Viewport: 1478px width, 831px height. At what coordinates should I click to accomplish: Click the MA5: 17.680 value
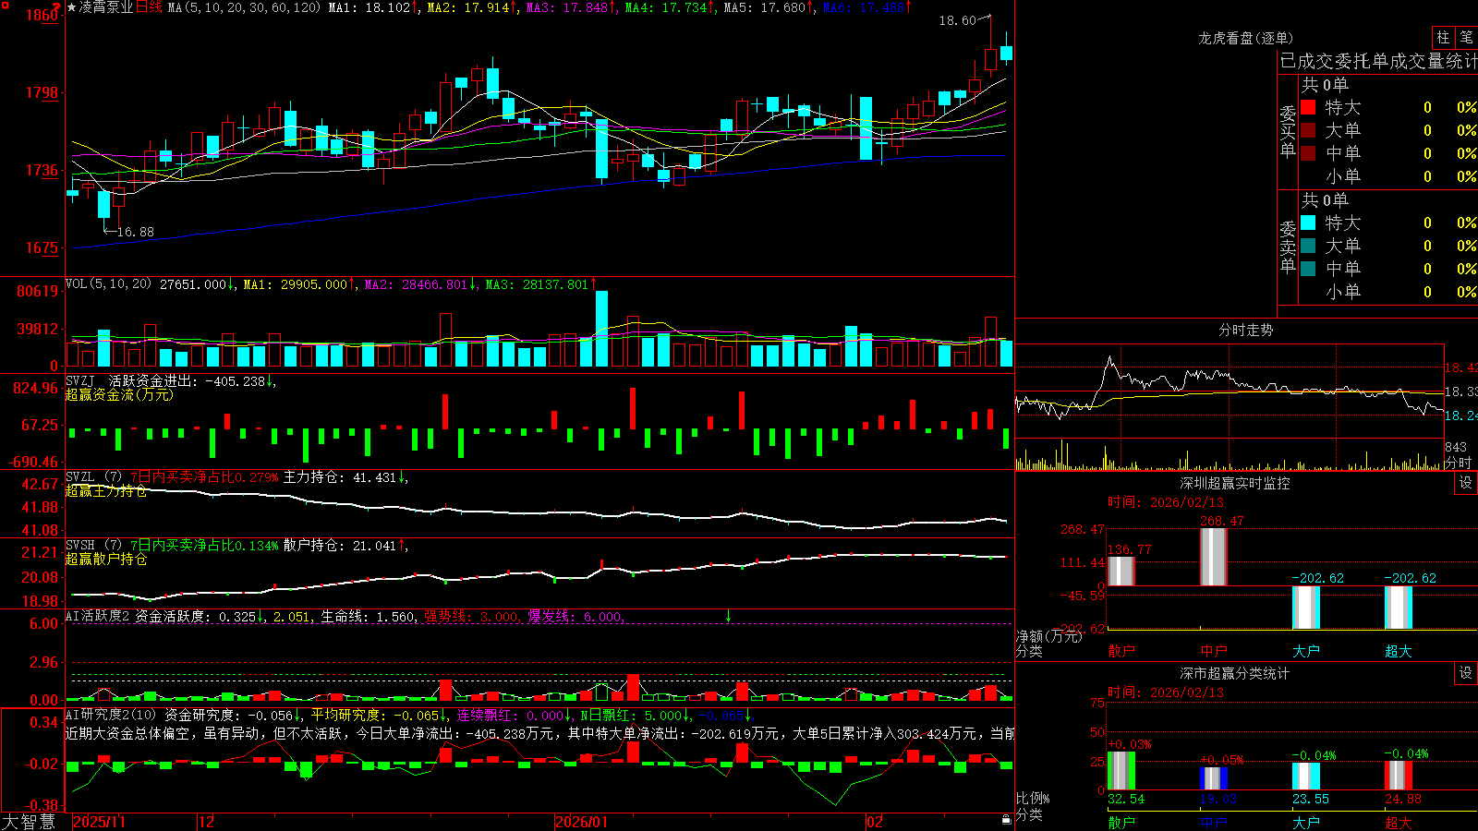[765, 7]
